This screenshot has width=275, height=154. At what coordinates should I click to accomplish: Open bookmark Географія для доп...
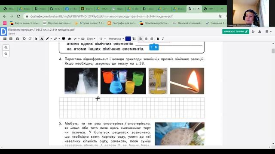(x=122, y=23)
